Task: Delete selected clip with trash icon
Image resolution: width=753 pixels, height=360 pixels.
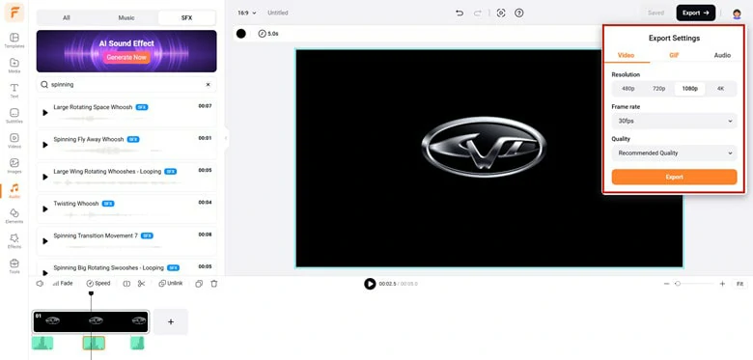Action: [x=214, y=284]
